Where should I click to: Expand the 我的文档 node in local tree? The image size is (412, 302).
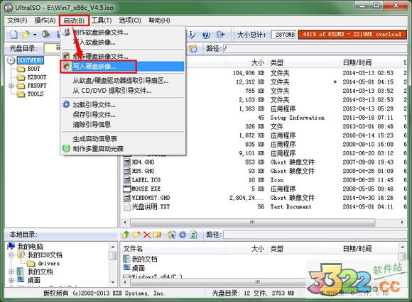point(11,272)
